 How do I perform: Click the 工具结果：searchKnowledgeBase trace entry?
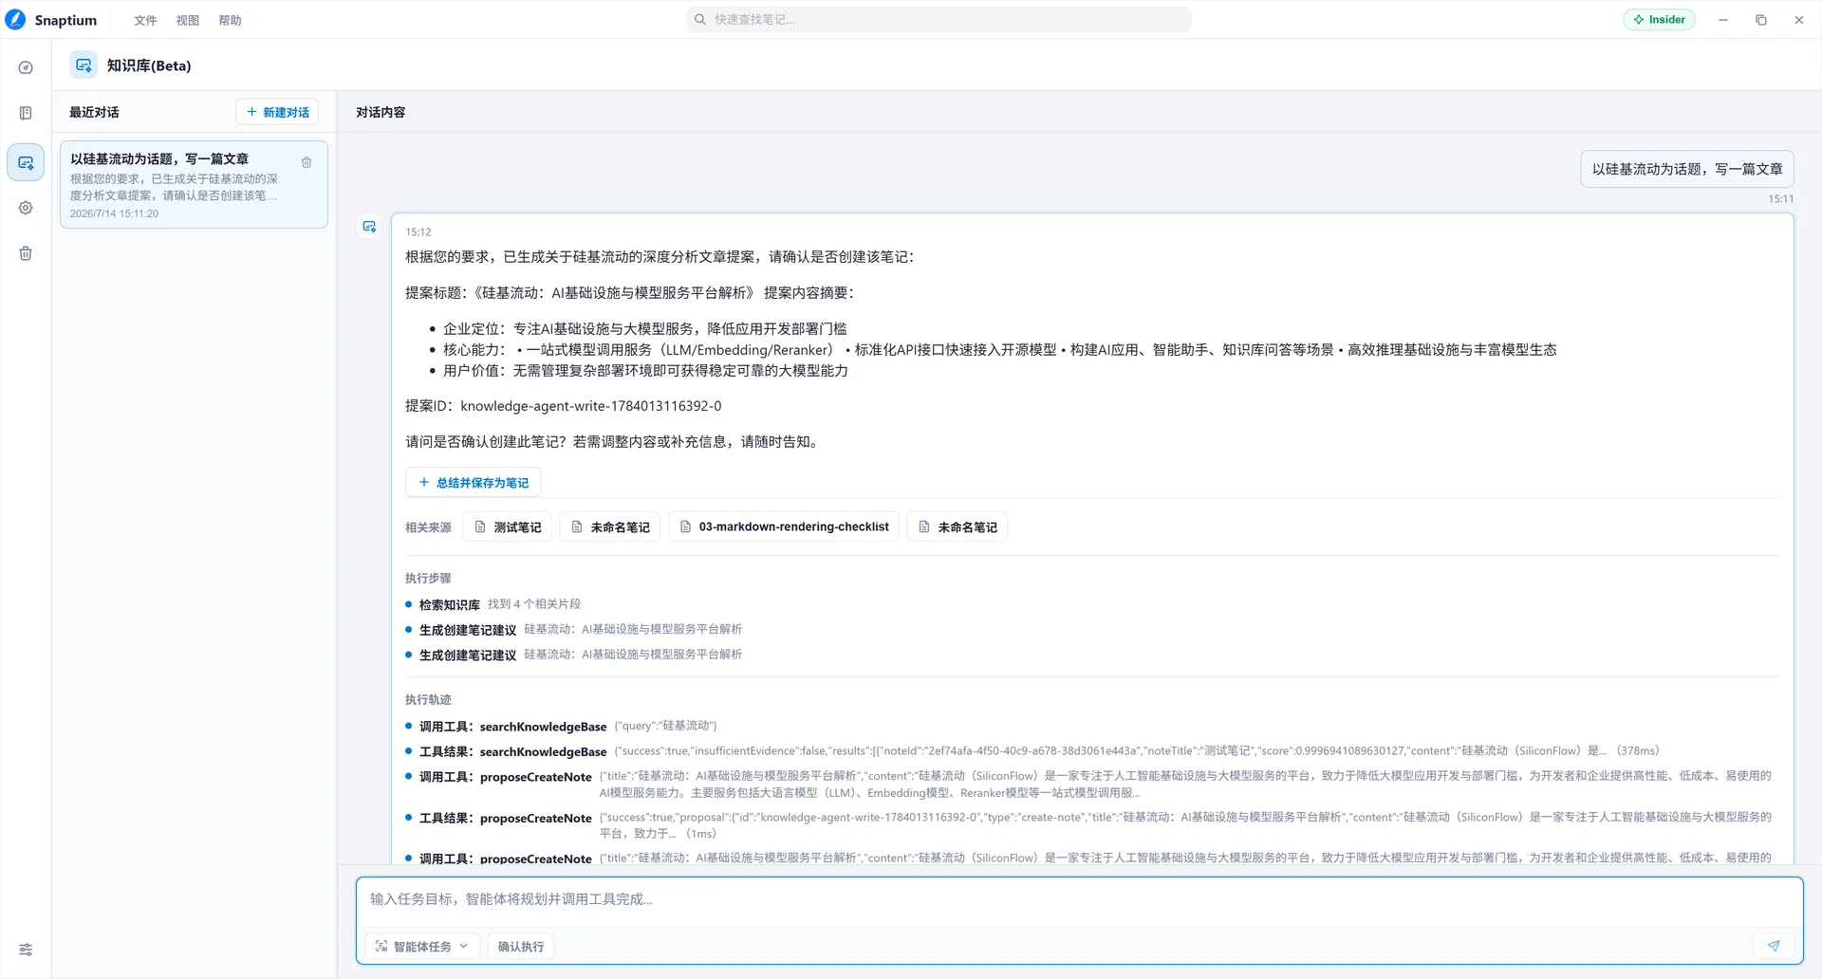1032,751
